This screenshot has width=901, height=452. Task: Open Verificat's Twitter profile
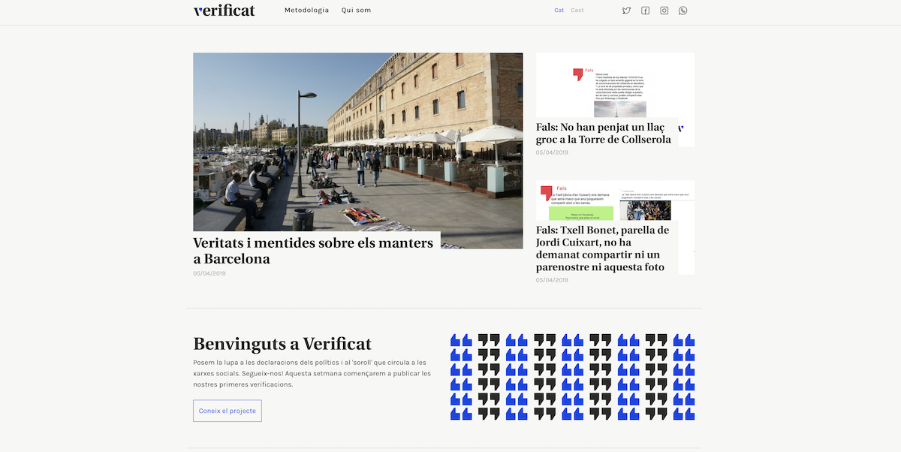(626, 11)
